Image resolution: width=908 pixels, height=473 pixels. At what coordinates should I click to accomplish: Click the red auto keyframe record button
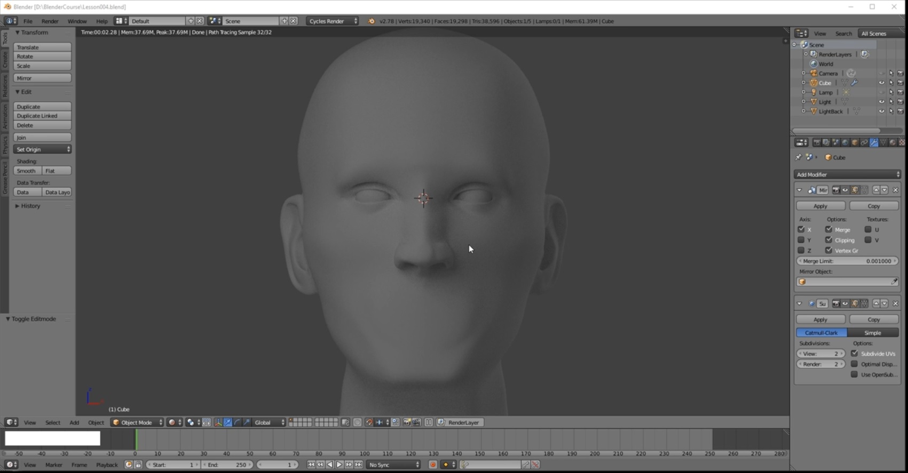point(433,464)
